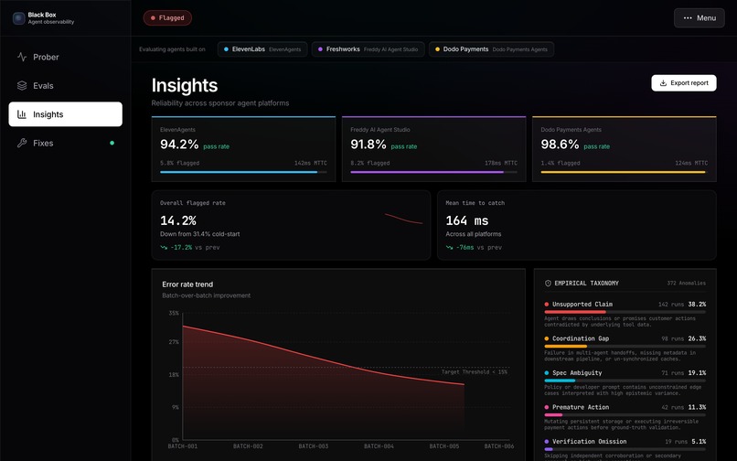Open the Menu button
737x461 pixels.
pos(699,18)
